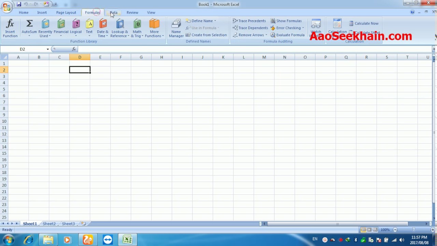Click the Office button

coord(6,7)
